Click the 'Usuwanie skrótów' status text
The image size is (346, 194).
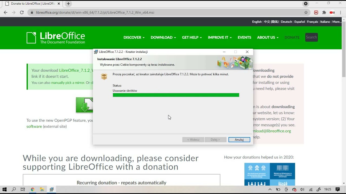tap(125, 91)
